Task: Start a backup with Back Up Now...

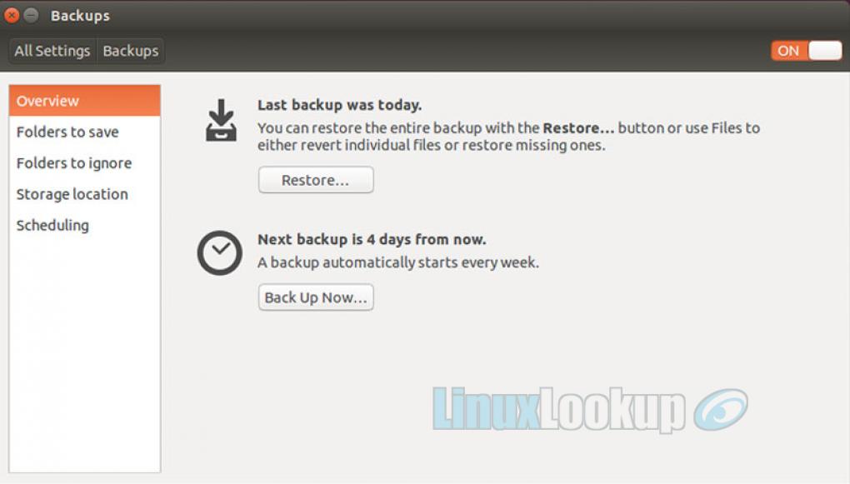Action: coord(316,297)
